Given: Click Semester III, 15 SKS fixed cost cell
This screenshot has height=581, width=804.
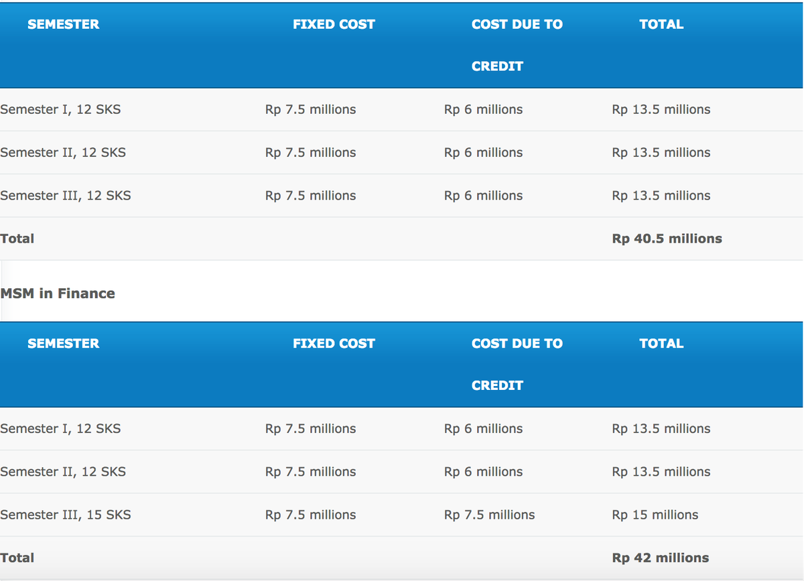Looking at the screenshot, I should [x=310, y=515].
